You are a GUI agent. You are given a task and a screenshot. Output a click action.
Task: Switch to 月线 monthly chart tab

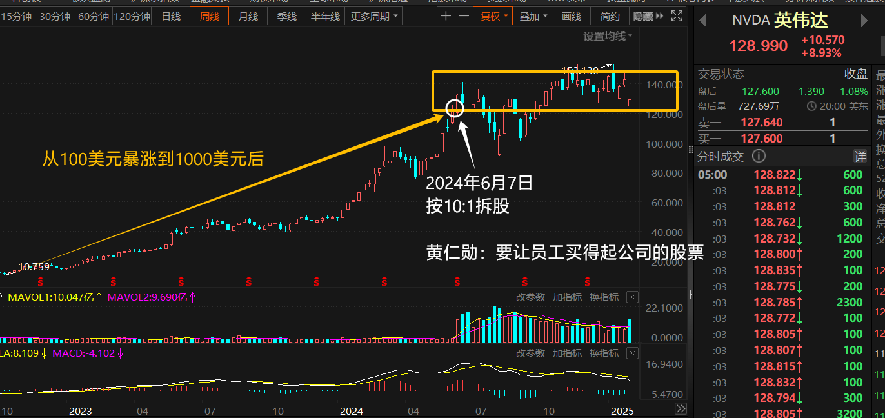248,16
